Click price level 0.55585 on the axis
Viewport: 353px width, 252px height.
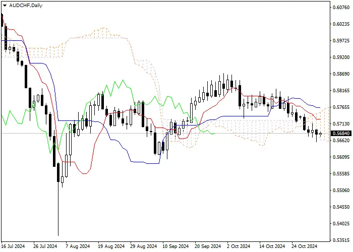[341, 174]
